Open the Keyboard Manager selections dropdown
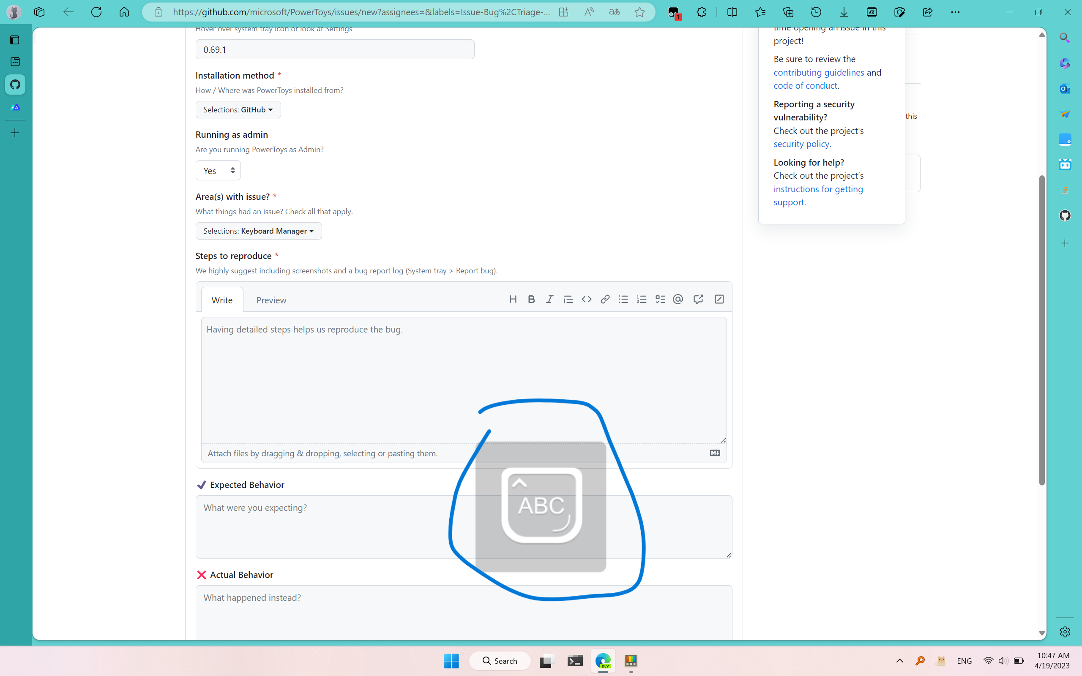The height and width of the screenshot is (676, 1082). [x=258, y=231]
